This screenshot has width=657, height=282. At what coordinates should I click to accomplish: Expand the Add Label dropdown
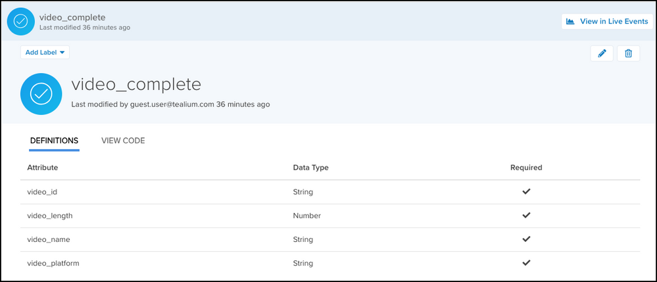pos(45,52)
